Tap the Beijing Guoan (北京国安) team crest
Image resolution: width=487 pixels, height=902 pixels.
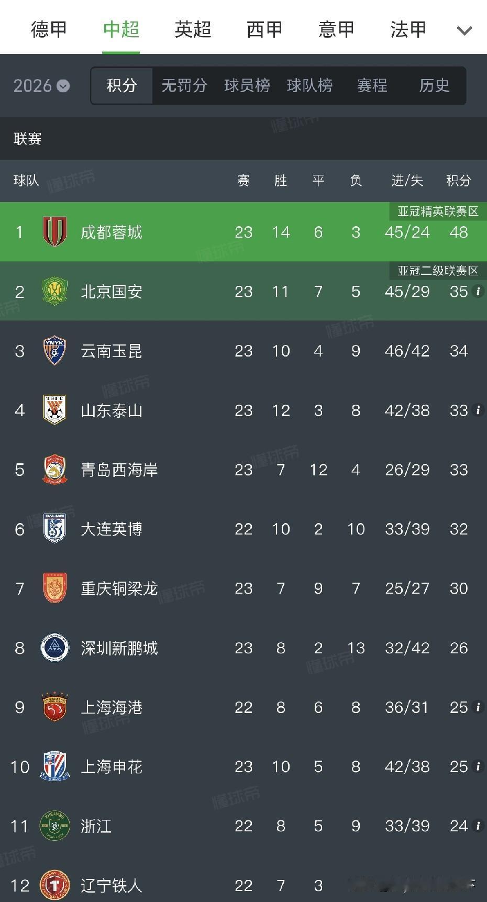pos(54,292)
